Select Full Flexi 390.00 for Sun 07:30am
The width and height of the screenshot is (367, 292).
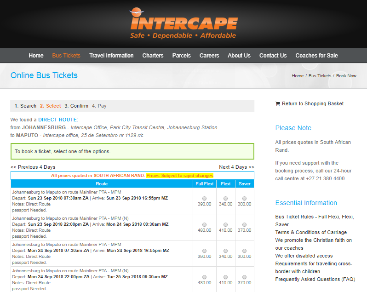coord(204,198)
